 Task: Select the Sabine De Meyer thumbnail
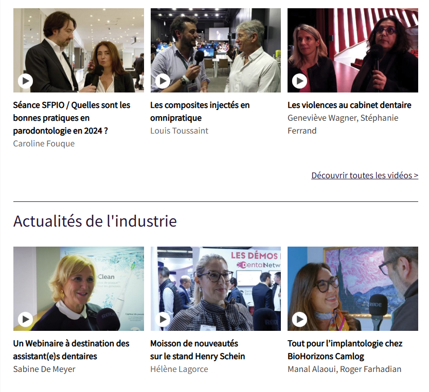[79, 289]
